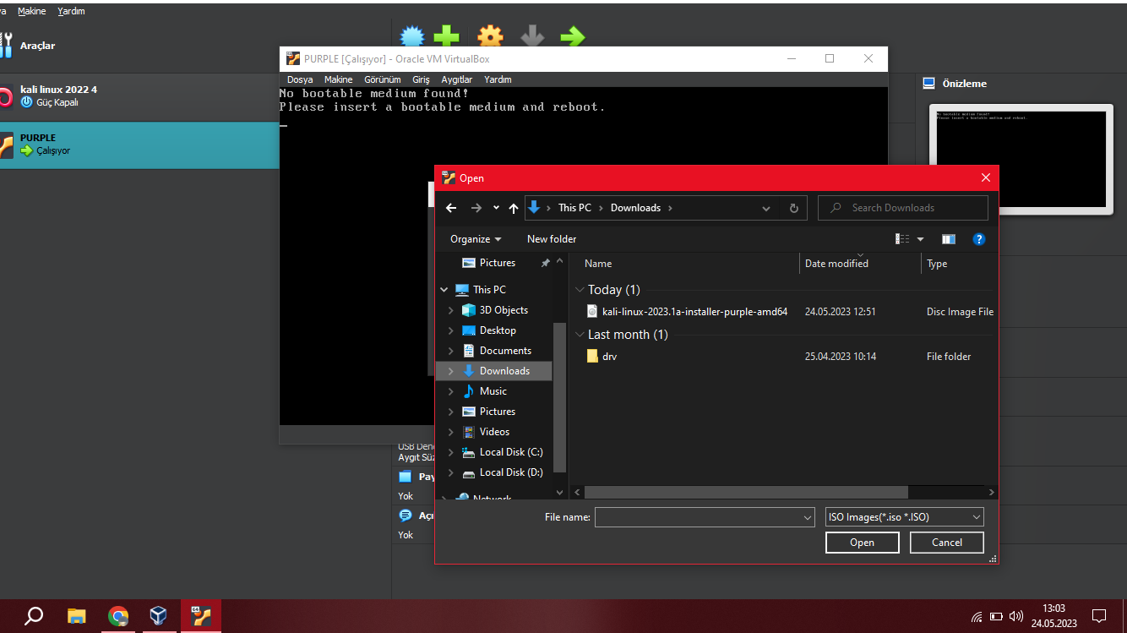Click the grey Discard down-arrow icon
Image resolution: width=1127 pixels, height=633 pixels.
(x=532, y=36)
